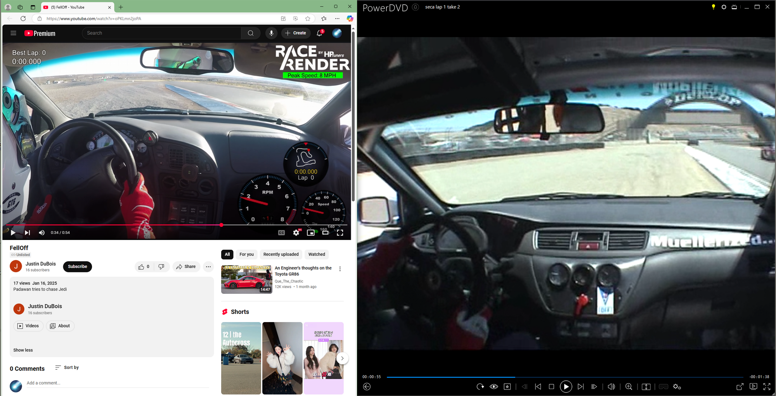This screenshot has height=396, width=776.
Task: Toggle YouTube theater mode
Action: click(x=325, y=233)
